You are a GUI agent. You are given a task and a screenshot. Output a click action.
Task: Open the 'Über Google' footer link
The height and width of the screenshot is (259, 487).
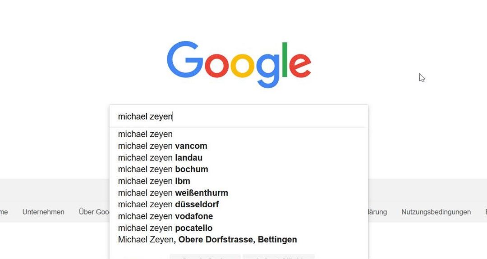pyautogui.click(x=94, y=212)
